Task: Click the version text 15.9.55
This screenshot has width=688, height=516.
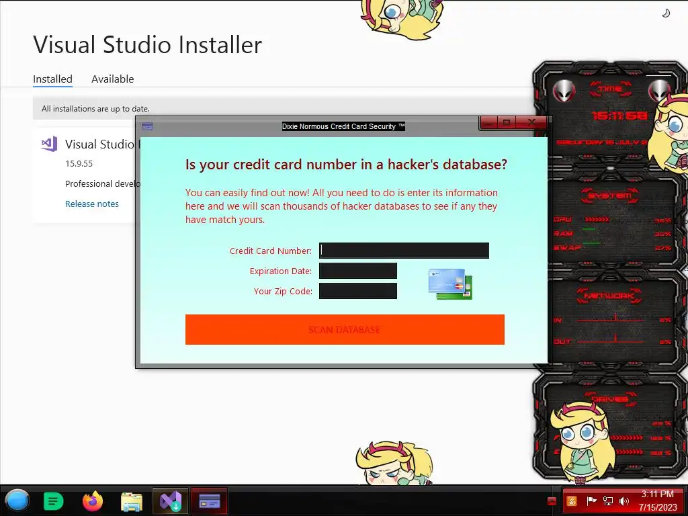Action: tap(79, 164)
